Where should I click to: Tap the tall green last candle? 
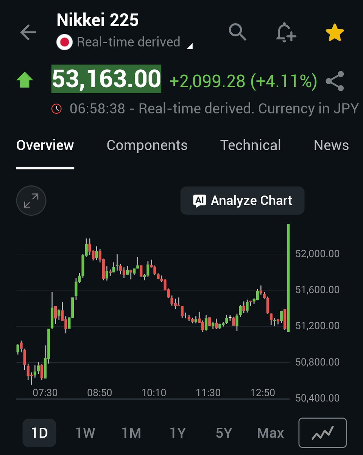coord(288,278)
